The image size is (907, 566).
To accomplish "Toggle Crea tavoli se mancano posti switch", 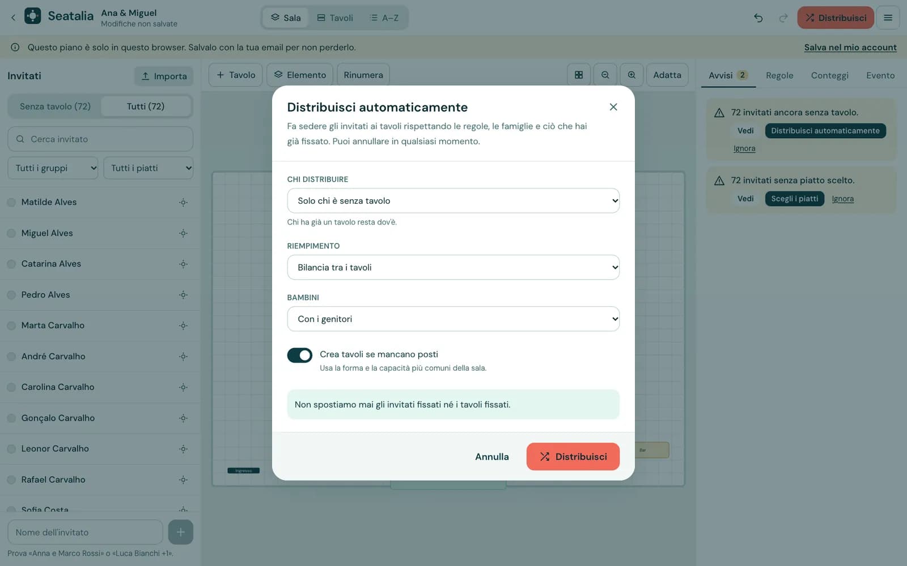I will point(299,355).
